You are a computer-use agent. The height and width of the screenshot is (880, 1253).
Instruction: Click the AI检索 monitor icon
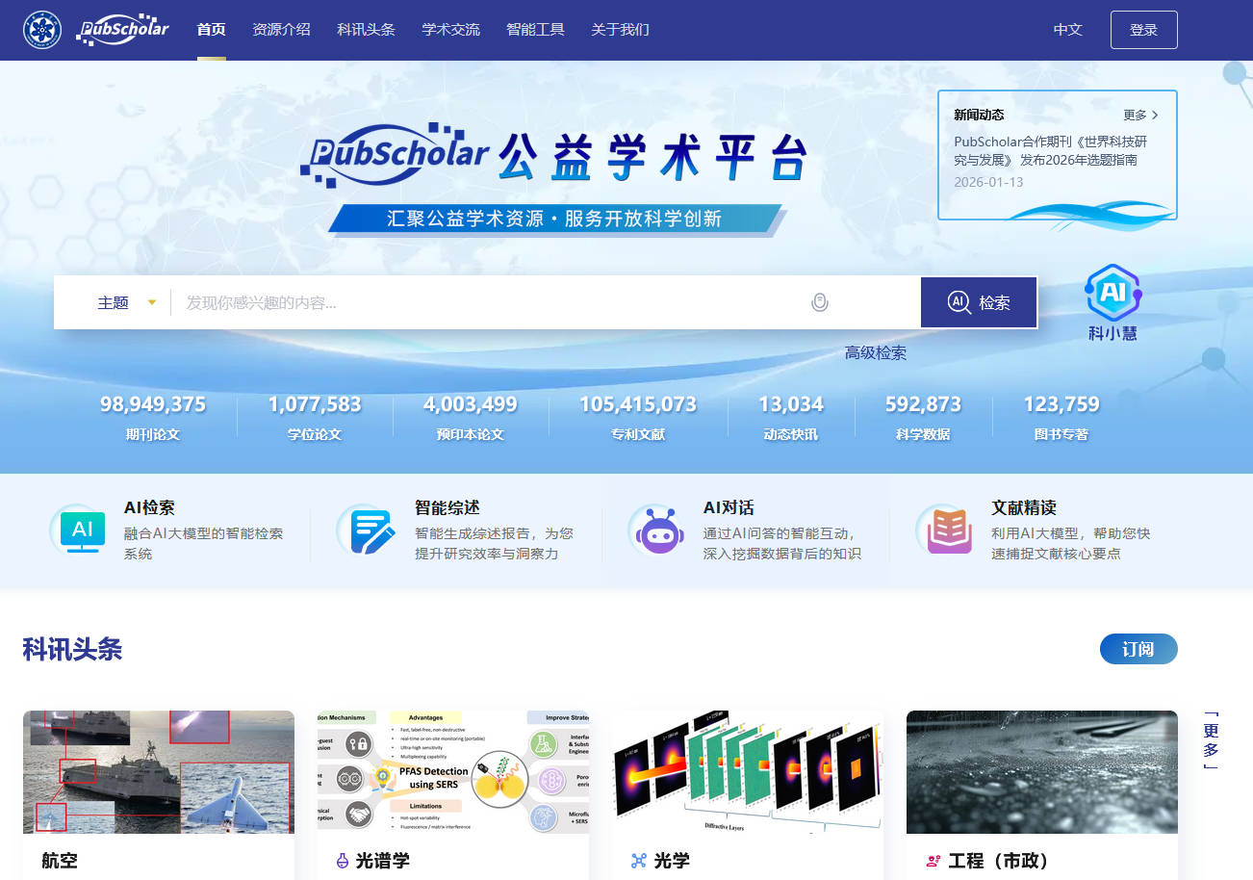click(83, 530)
